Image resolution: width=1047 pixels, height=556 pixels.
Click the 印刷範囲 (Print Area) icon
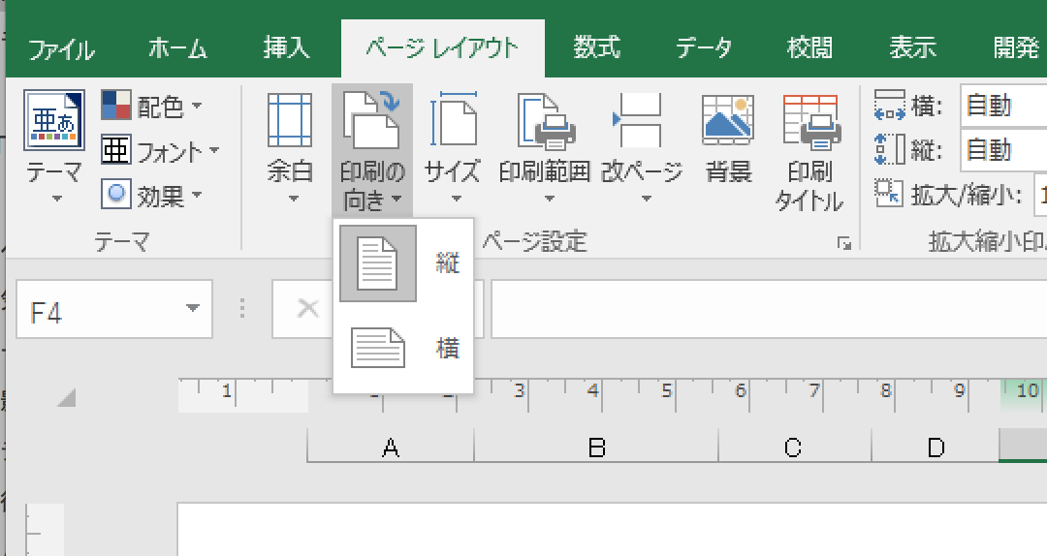pos(545,121)
